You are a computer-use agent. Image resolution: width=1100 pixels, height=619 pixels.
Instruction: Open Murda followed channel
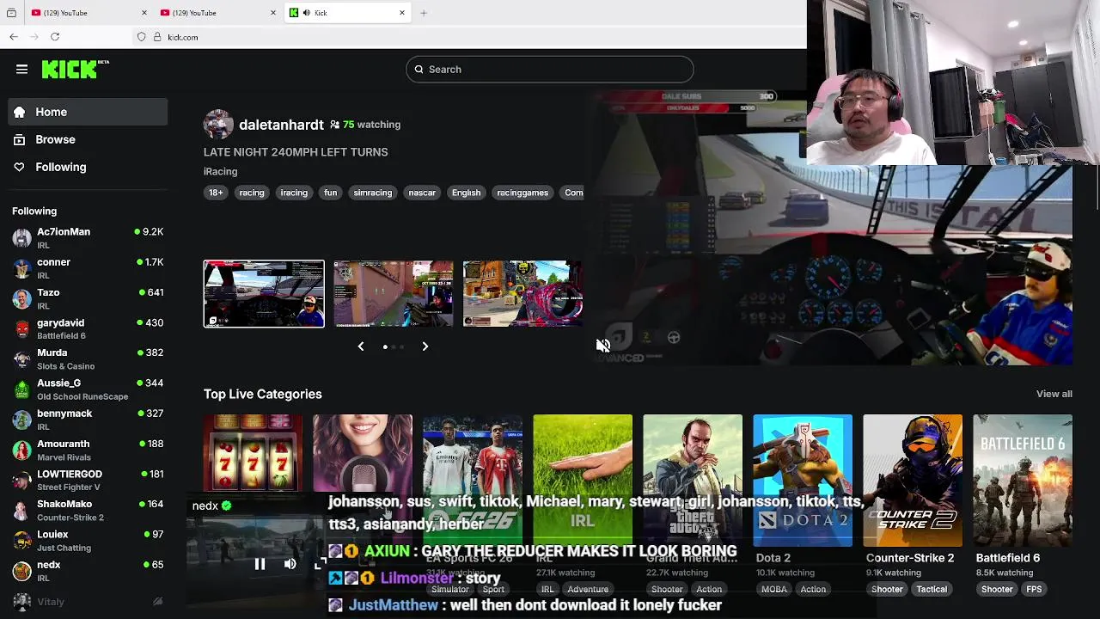click(88, 359)
